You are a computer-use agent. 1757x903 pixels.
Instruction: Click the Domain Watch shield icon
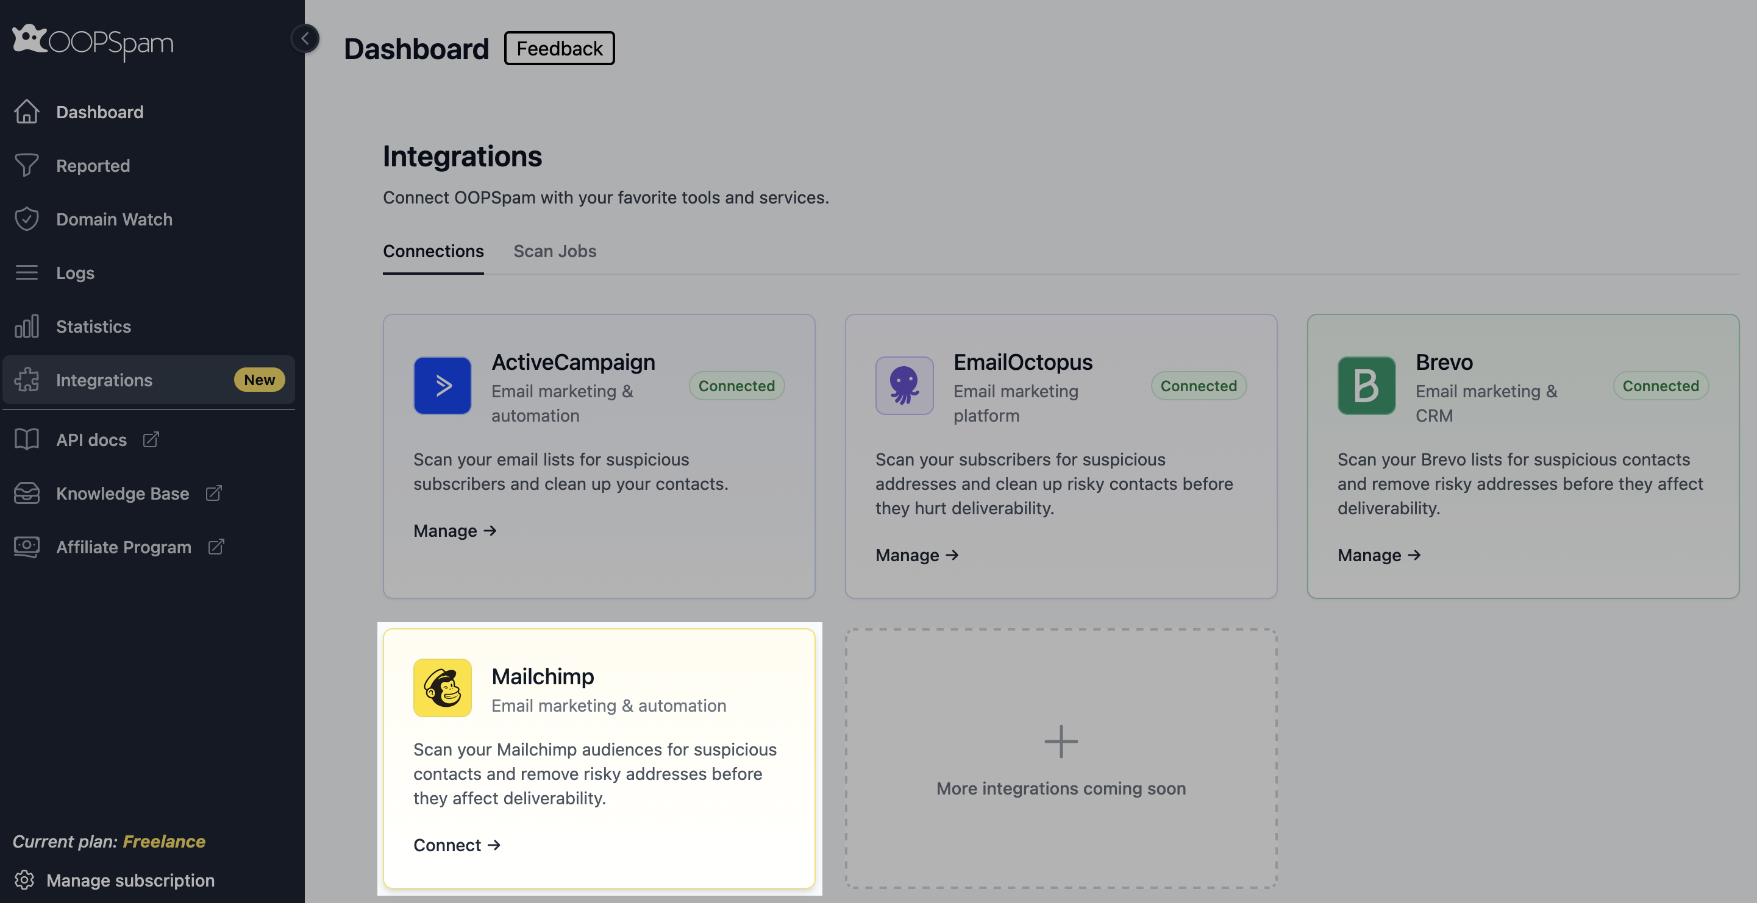(27, 219)
